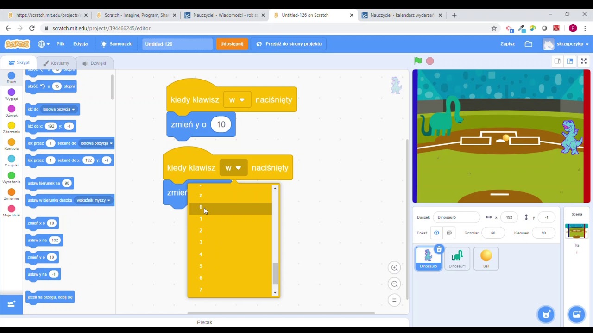
Task: Open the Moje bloki category
Action: coord(12,211)
